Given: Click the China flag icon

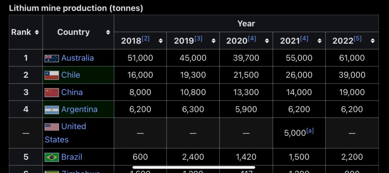Looking at the screenshot, I should point(52,93).
